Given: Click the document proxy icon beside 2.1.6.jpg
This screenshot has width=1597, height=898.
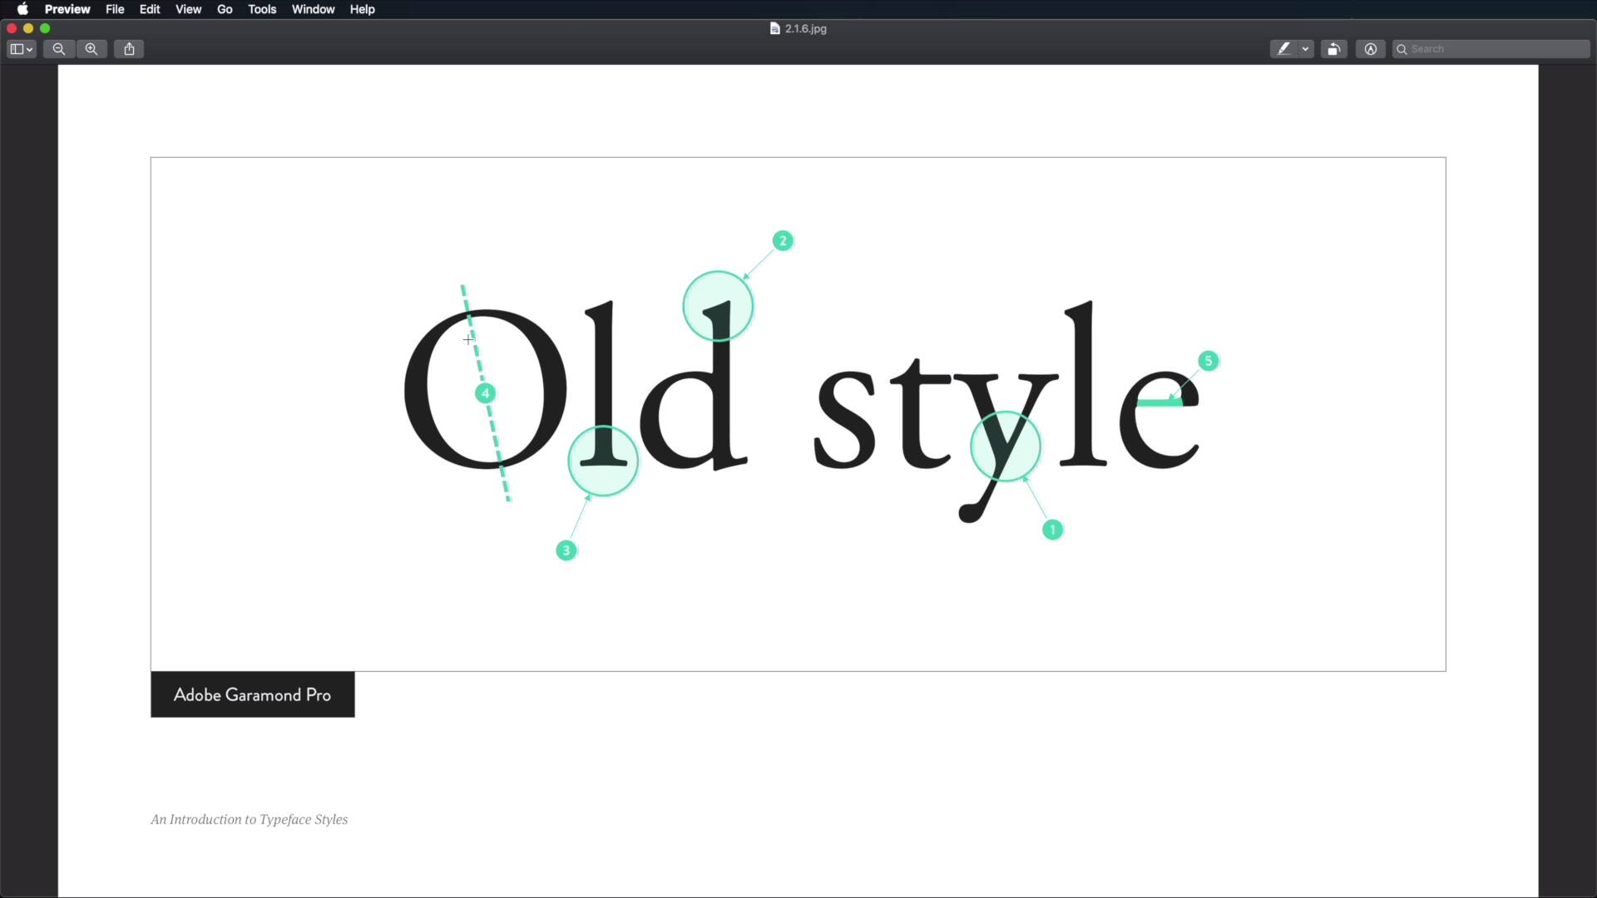Looking at the screenshot, I should [x=774, y=28].
